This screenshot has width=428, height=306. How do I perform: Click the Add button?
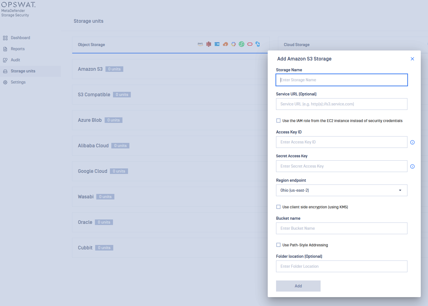pos(298,286)
